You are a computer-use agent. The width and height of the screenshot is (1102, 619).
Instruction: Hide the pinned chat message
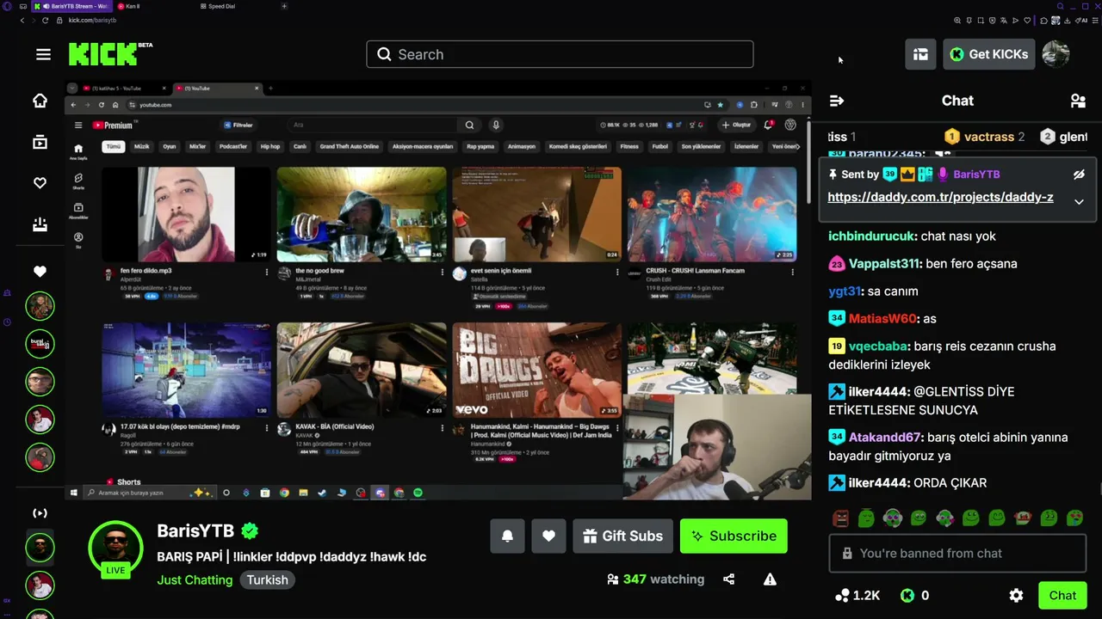[1079, 175]
